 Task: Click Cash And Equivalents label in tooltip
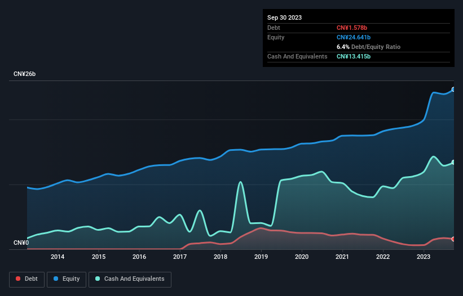click(297, 56)
